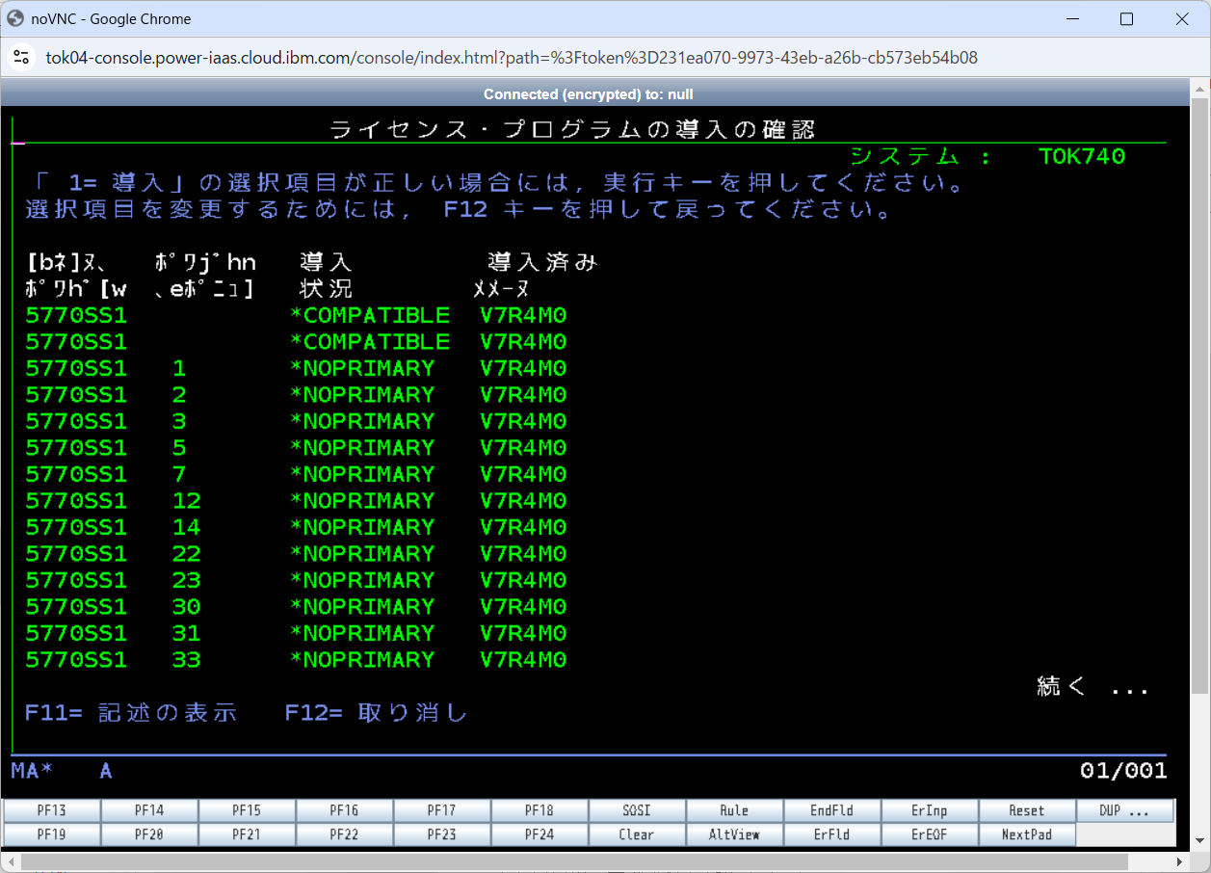Viewport: 1211px width, 873px height.
Task: Click the Clear button
Action: tap(637, 834)
